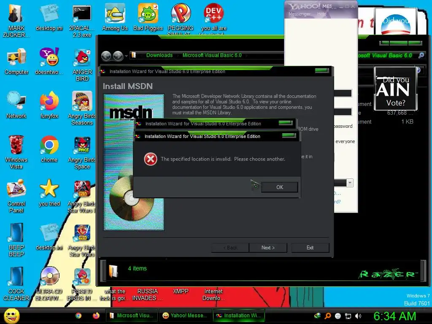This screenshot has height=324, width=432.
Task: Open the Control Panel desktop icon
Action: click(x=16, y=196)
